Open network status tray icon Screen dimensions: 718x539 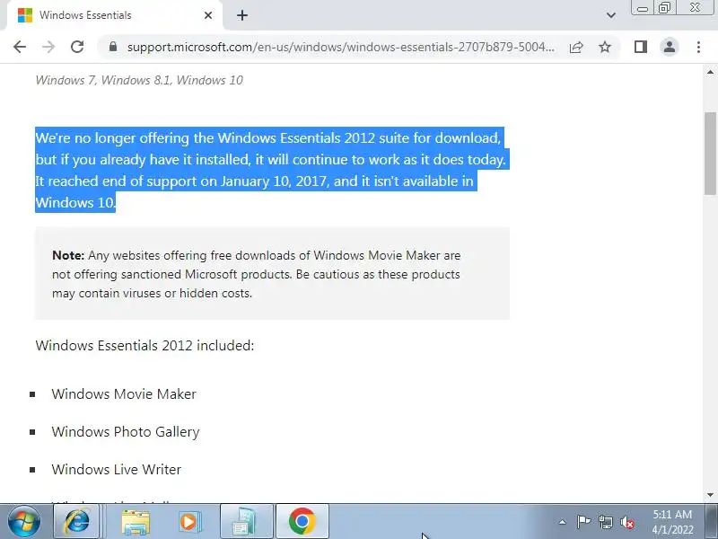coord(605,522)
